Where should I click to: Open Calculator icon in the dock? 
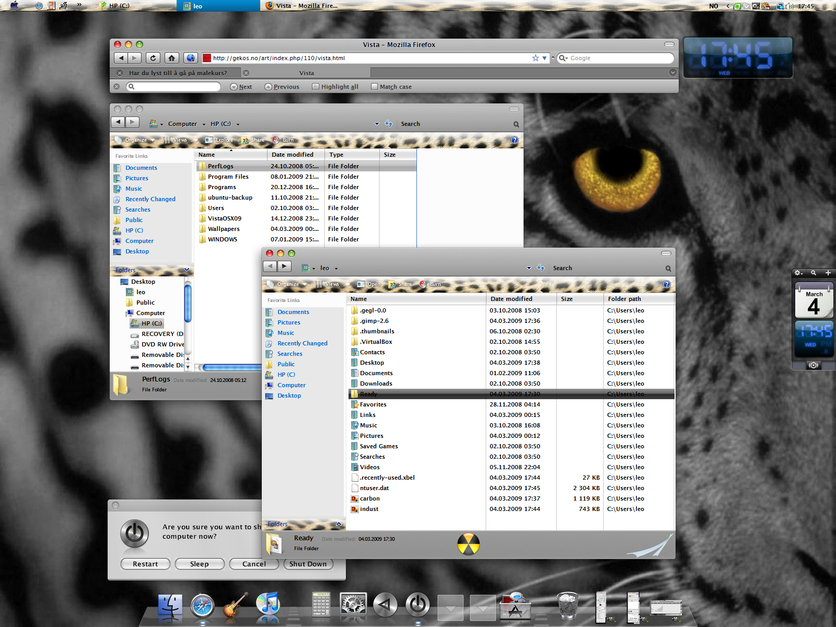tap(321, 605)
